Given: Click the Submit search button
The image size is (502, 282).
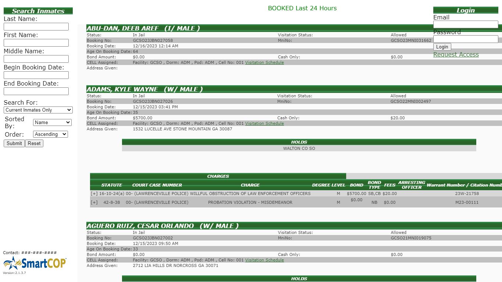Looking at the screenshot, I should point(14,143).
